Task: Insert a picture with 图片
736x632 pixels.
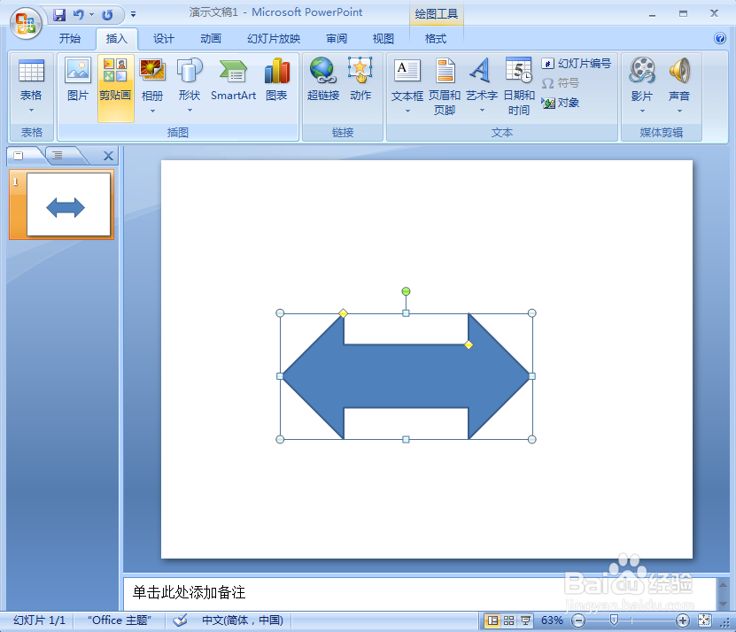Action: pyautogui.click(x=78, y=88)
